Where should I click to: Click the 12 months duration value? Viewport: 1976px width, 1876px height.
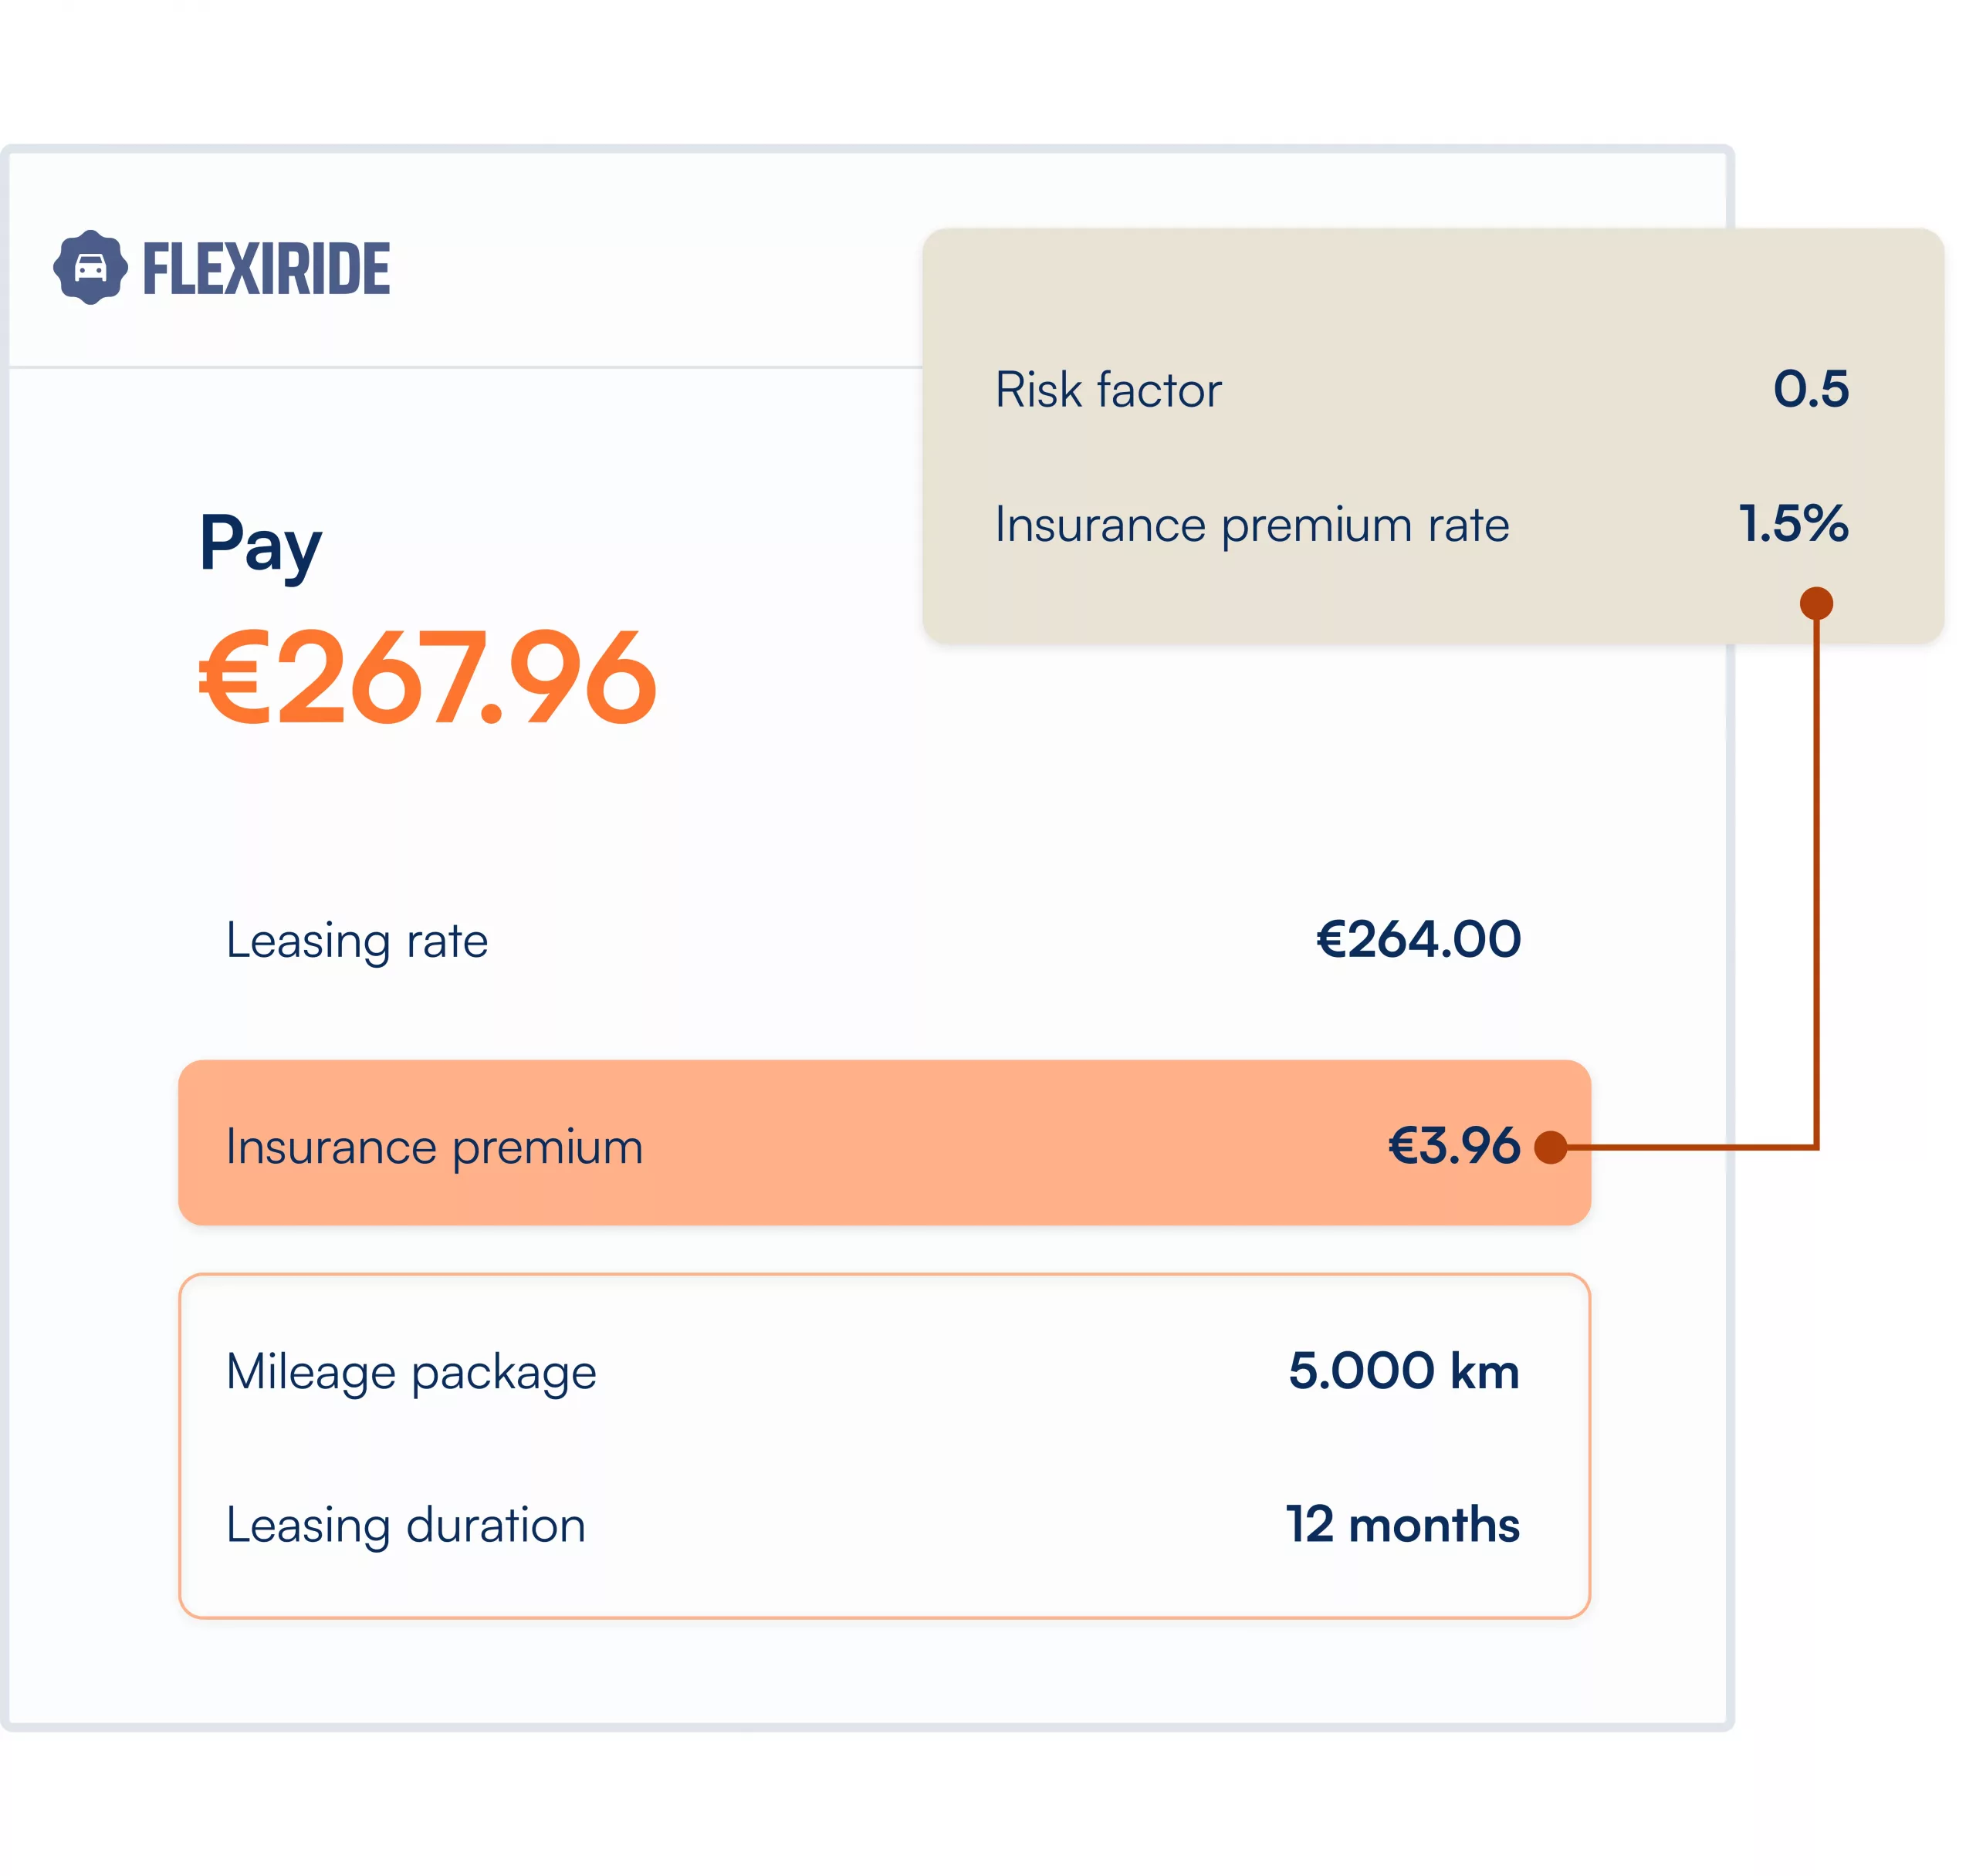[x=1402, y=1525]
